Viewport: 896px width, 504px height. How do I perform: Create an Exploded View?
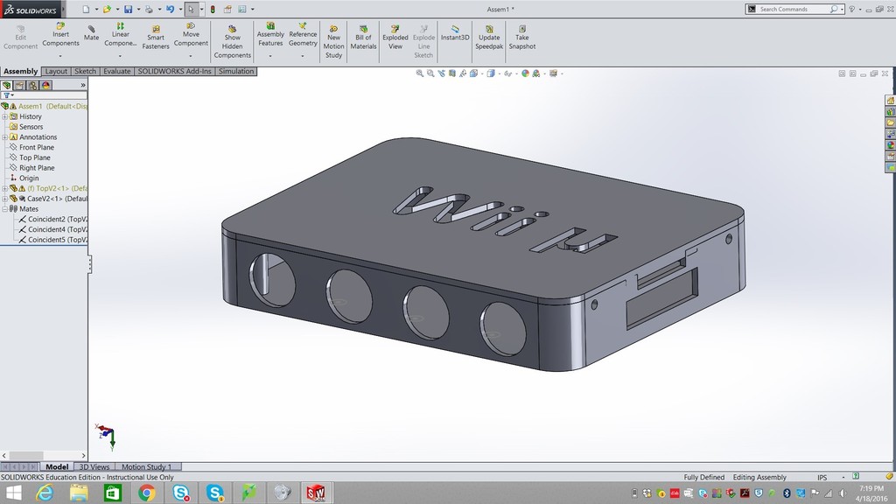(395, 37)
